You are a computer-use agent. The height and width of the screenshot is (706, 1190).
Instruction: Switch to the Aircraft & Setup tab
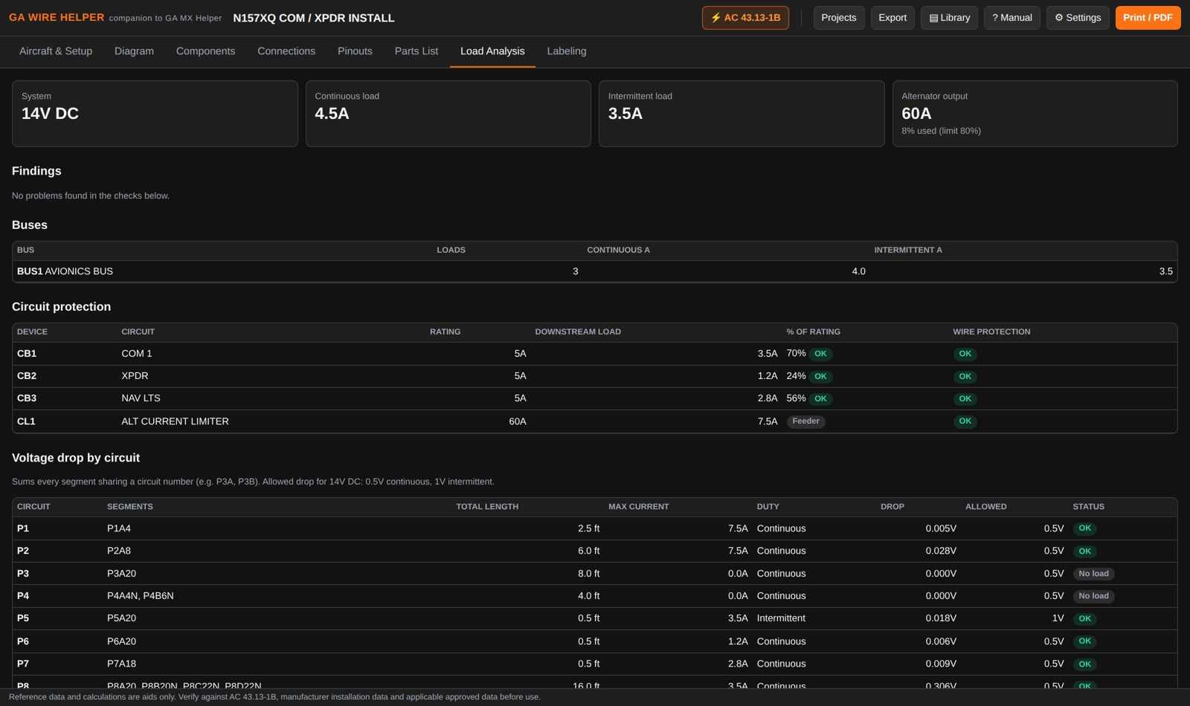click(56, 51)
